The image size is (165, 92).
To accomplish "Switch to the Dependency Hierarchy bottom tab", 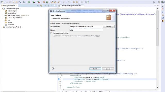I will tap(84, 91).
